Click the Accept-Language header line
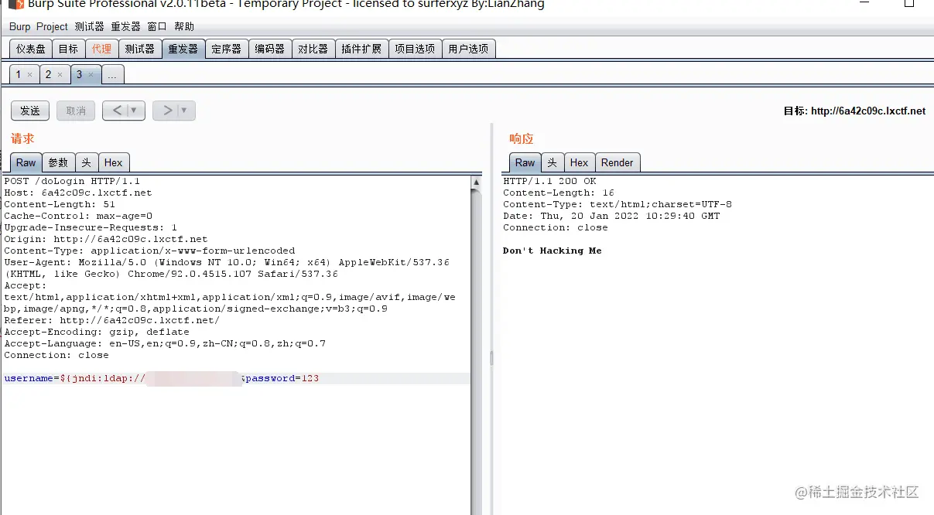 (x=165, y=343)
